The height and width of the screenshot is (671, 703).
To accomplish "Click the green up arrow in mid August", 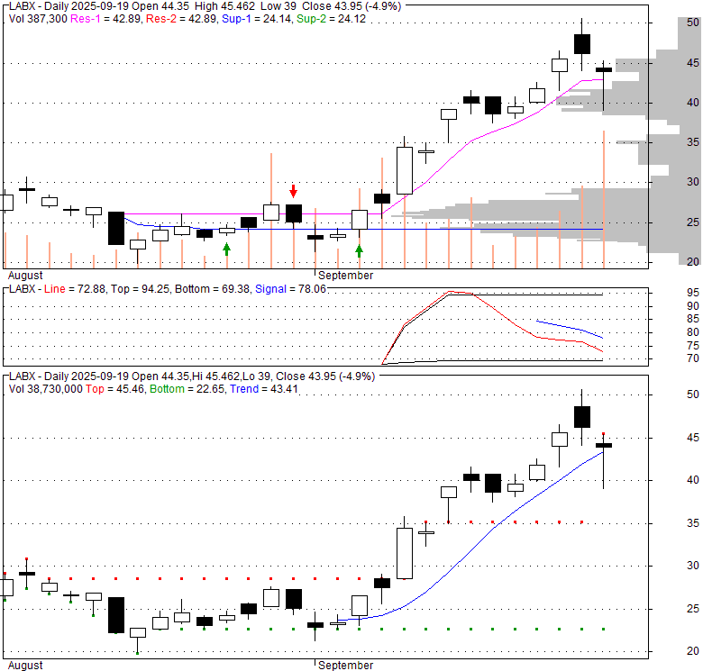I will tap(227, 249).
